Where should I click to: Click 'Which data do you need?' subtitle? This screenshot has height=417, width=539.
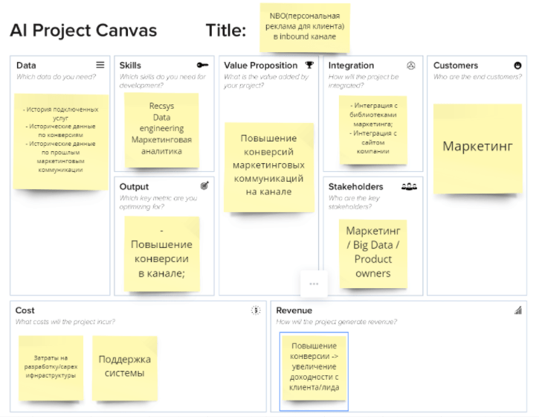tap(56, 77)
